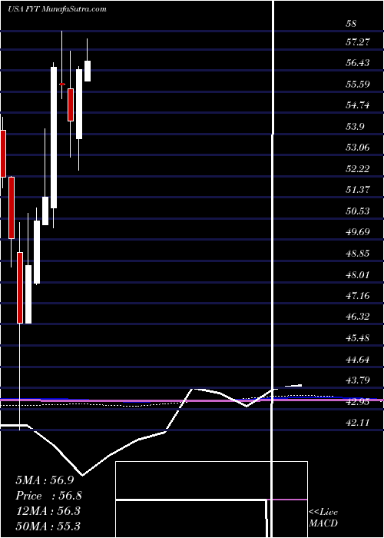Click the price label 57.27
The image size is (384, 538).
pos(358,42)
